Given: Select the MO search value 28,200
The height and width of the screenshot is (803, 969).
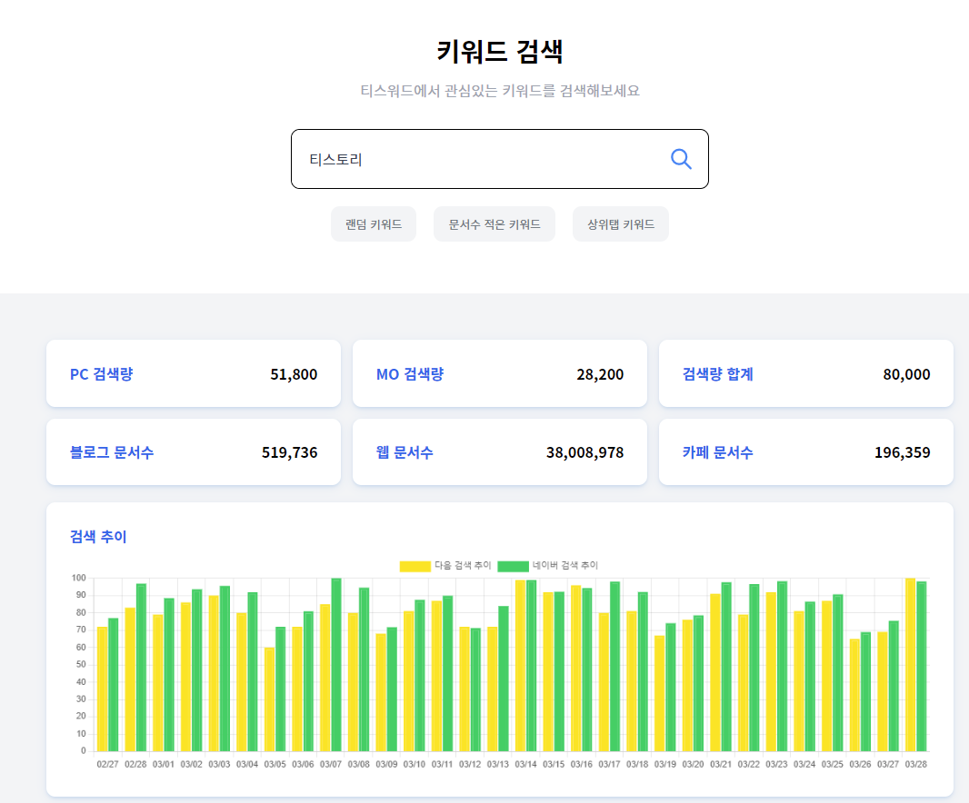Looking at the screenshot, I should click(600, 374).
